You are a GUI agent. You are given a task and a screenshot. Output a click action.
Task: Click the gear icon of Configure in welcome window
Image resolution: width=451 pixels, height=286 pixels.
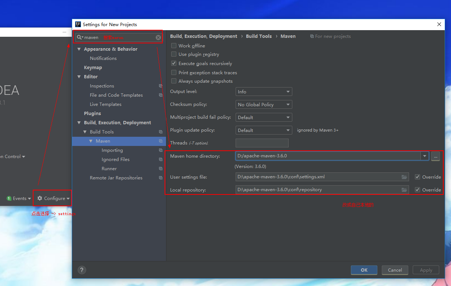(x=40, y=198)
